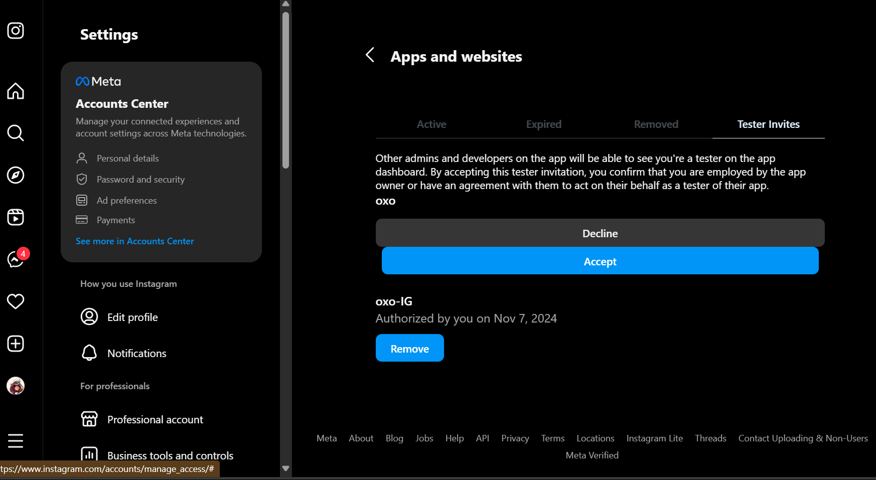The image size is (876, 480).
Task: Open Payments setting
Action: point(116,220)
